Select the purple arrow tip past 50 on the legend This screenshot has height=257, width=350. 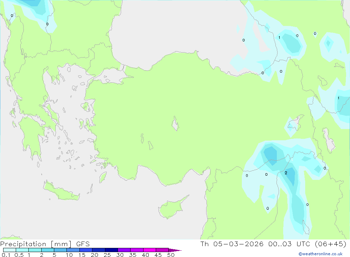tap(175, 250)
